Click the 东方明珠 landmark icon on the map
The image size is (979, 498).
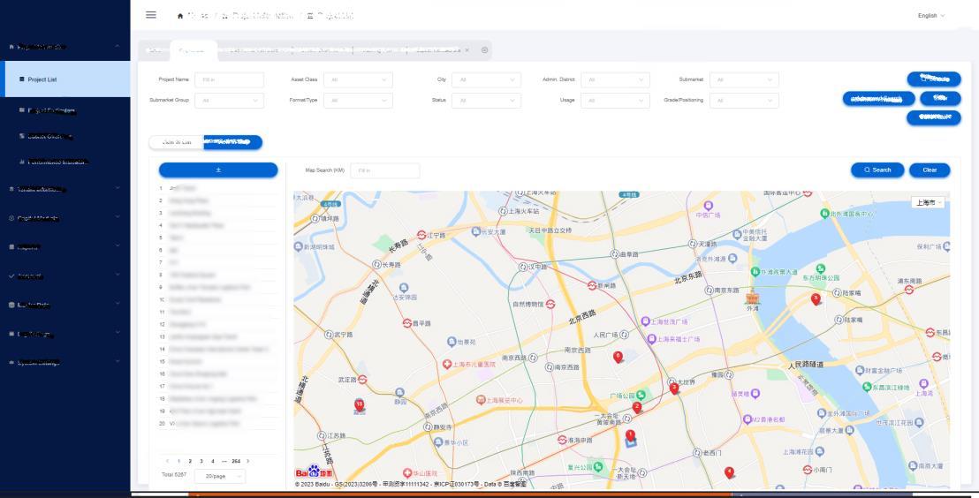(x=821, y=268)
